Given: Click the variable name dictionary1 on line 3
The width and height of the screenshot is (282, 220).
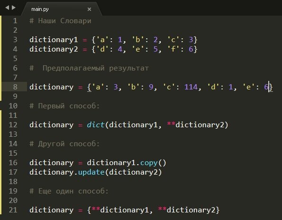Looking at the screenshot, I should (x=54, y=40).
